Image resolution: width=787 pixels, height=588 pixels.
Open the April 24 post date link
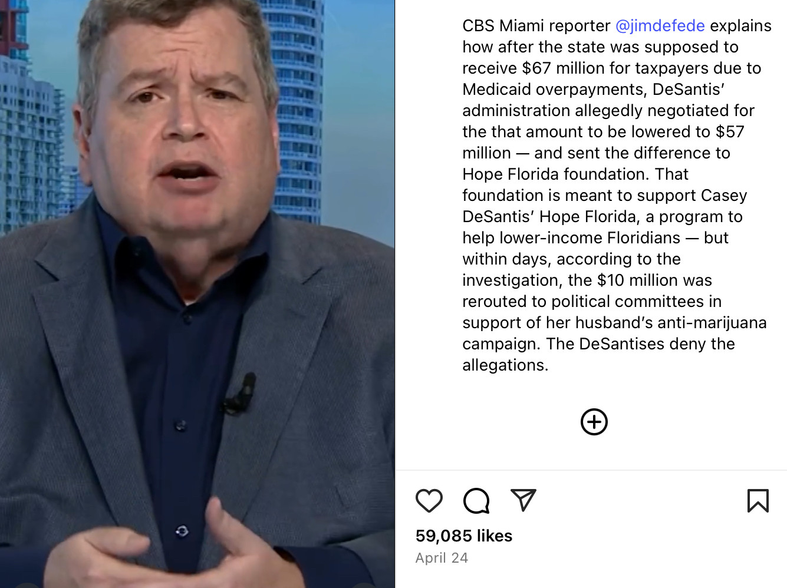click(442, 558)
